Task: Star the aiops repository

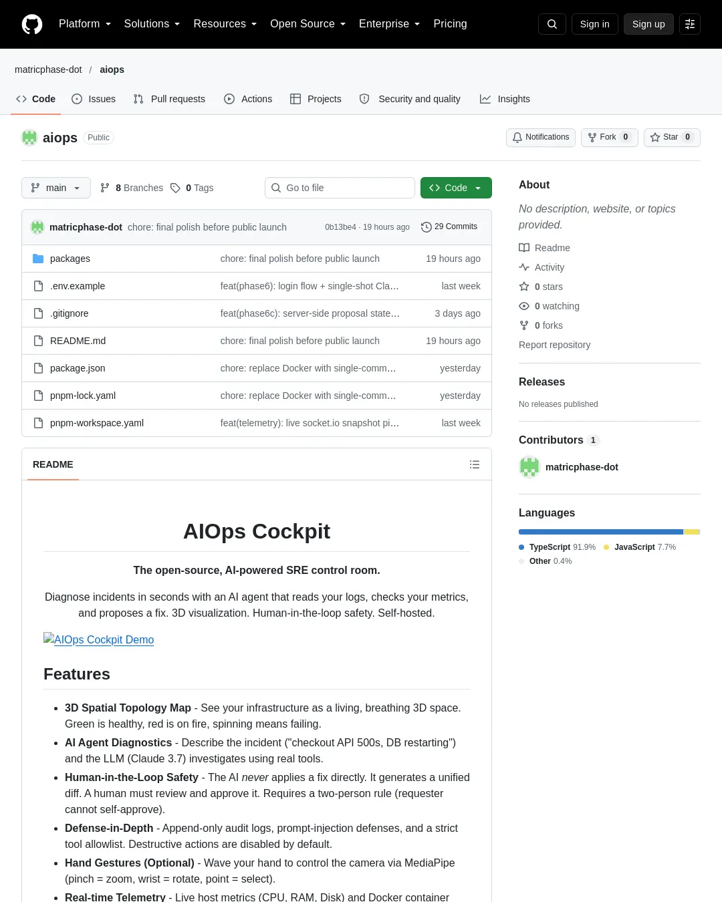Action: (672, 138)
